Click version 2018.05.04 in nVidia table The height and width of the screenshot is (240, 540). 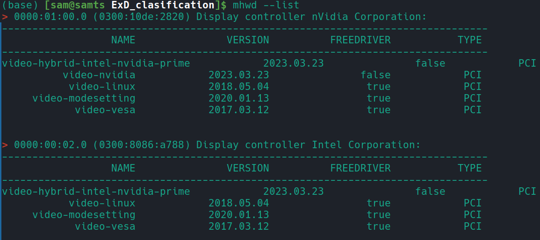coord(238,87)
